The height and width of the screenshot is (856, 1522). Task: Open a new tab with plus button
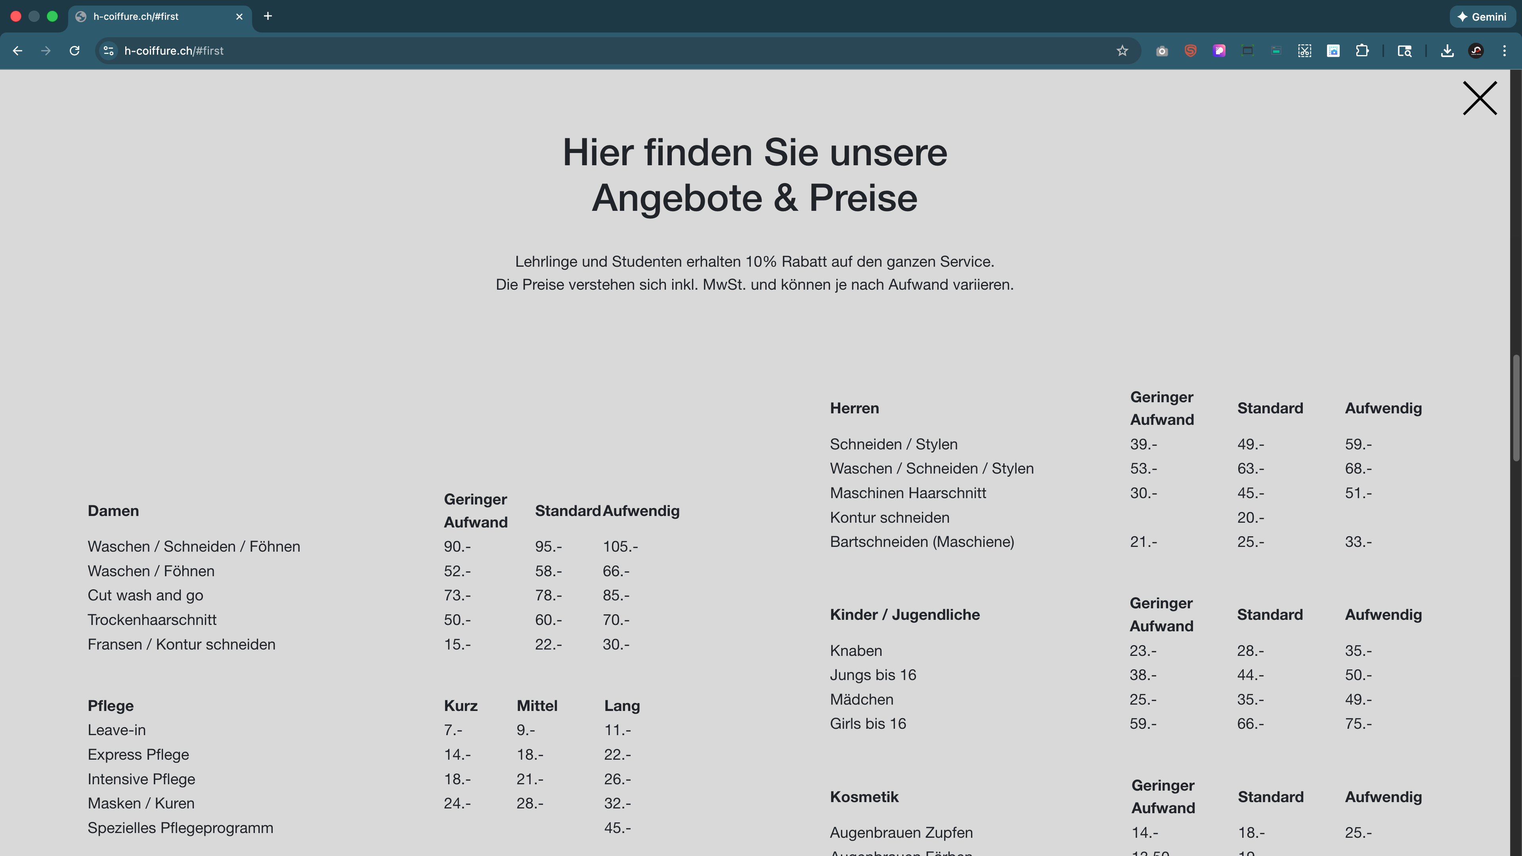(268, 17)
